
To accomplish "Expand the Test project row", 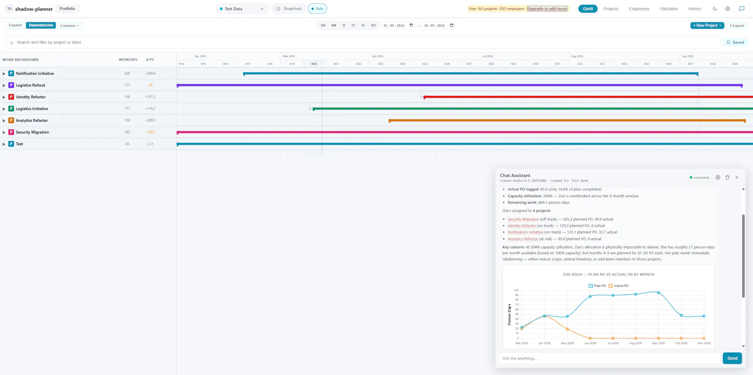I will tap(4, 144).
